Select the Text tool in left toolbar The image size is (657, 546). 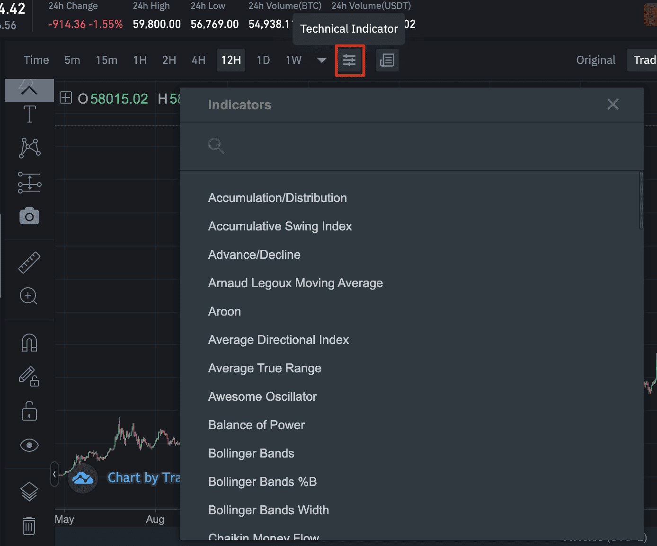[x=29, y=114]
